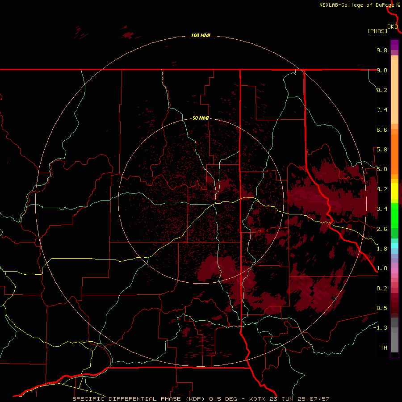
Task: Click the 6.6 value on the color scale
Action: pos(382,130)
